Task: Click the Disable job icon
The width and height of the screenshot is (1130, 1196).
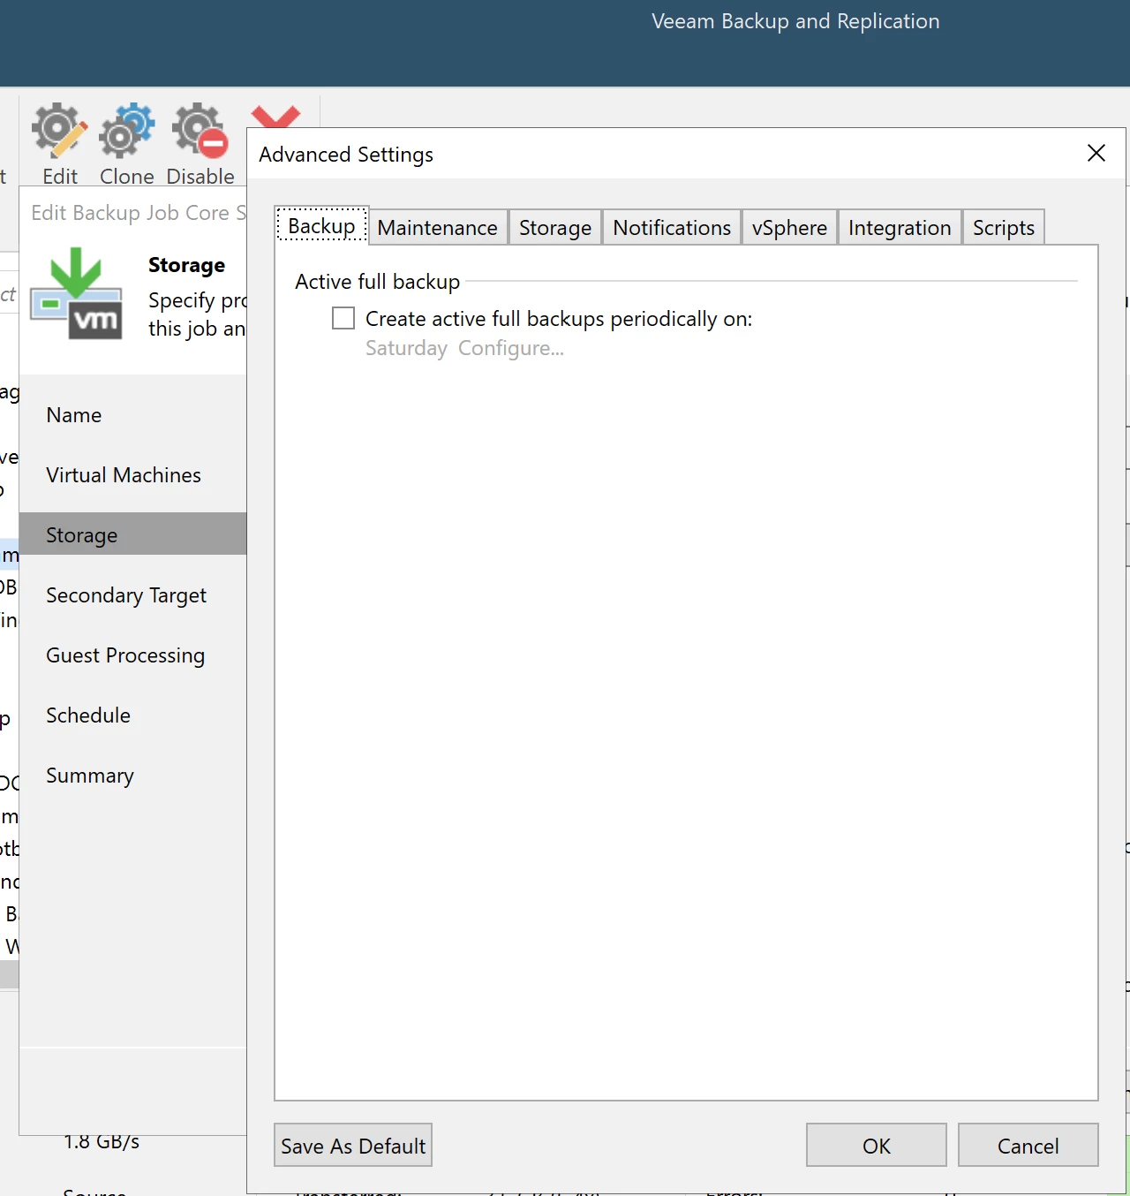Action: point(200,131)
